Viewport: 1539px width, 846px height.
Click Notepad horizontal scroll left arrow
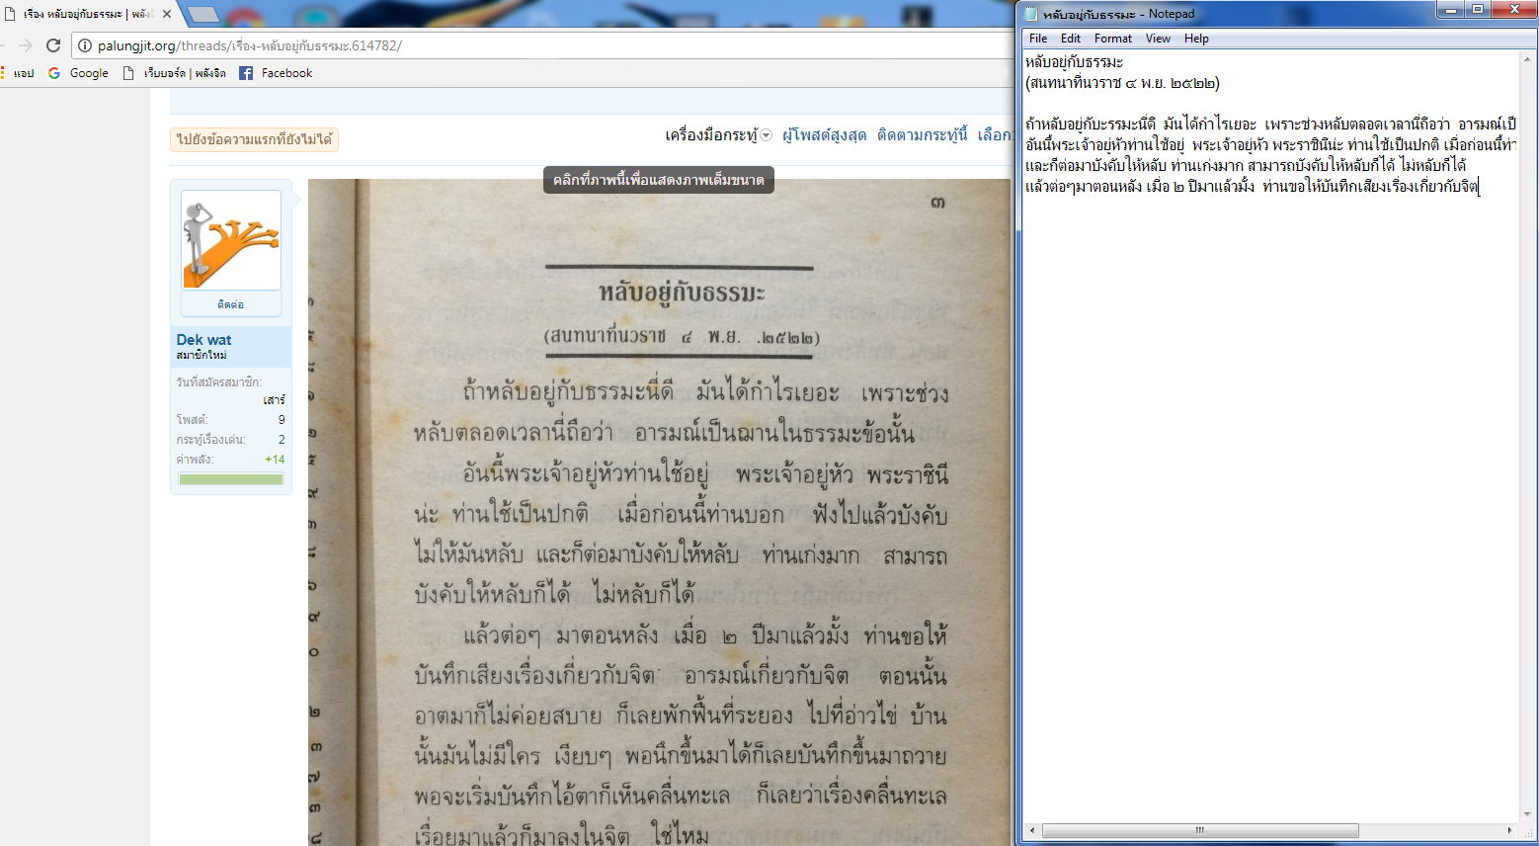pos(1033,830)
